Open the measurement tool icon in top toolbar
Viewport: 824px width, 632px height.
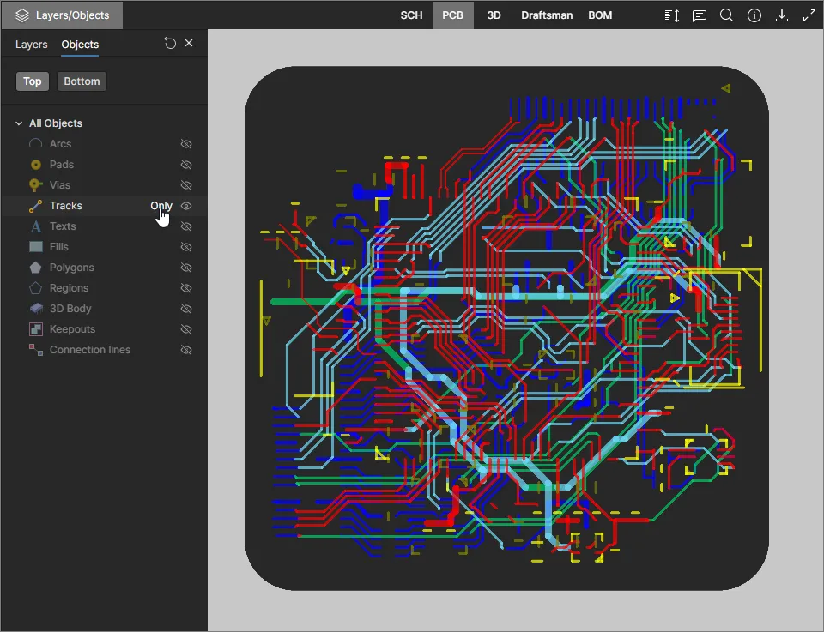point(672,15)
